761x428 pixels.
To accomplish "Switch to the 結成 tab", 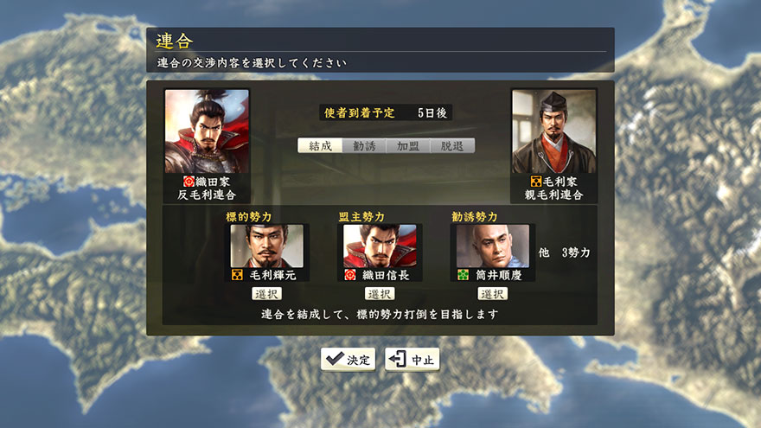I will pos(320,145).
